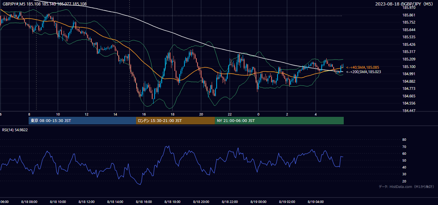The image size is (438, 205).
Task: Click hour label 18 under price chart
Action: click(172, 114)
